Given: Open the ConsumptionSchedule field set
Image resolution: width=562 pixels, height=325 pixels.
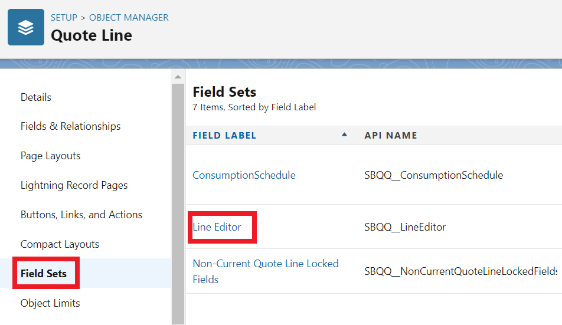Looking at the screenshot, I should click(x=244, y=175).
